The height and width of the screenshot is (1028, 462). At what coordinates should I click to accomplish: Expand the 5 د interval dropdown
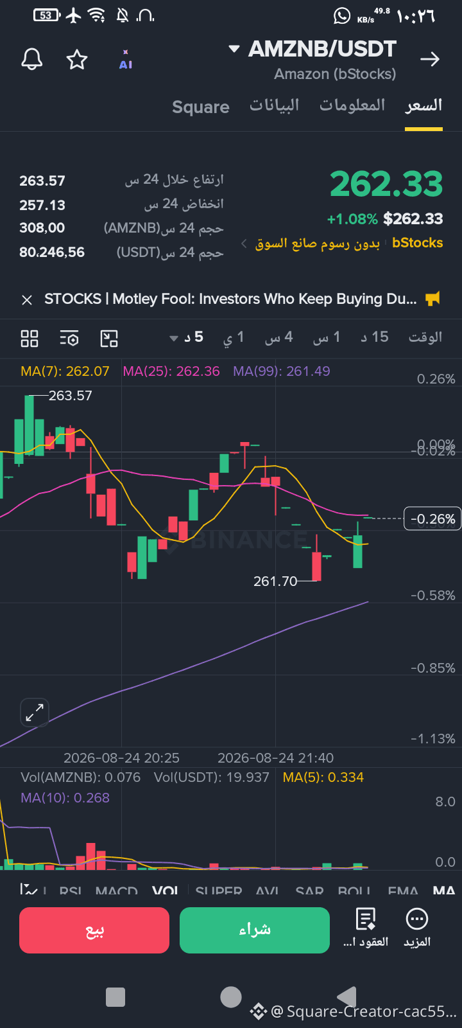(187, 337)
